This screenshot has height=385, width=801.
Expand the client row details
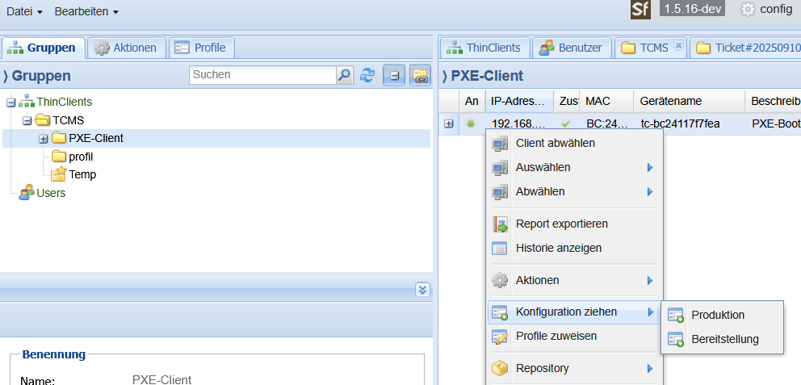[x=449, y=123]
